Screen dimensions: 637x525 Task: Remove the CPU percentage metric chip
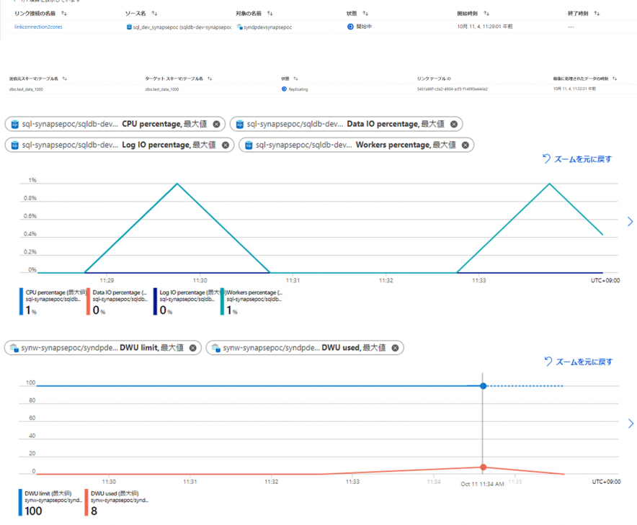(x=216, y=124)
